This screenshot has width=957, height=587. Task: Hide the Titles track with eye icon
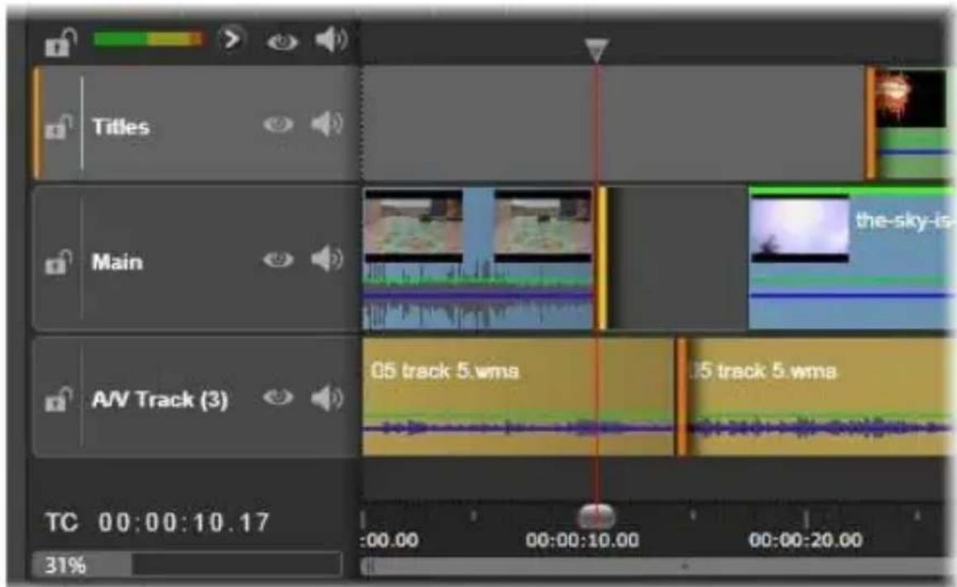278,125
